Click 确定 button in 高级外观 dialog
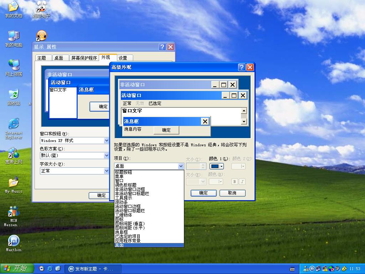This screenshot has height=274, width=365. [204, 193]
